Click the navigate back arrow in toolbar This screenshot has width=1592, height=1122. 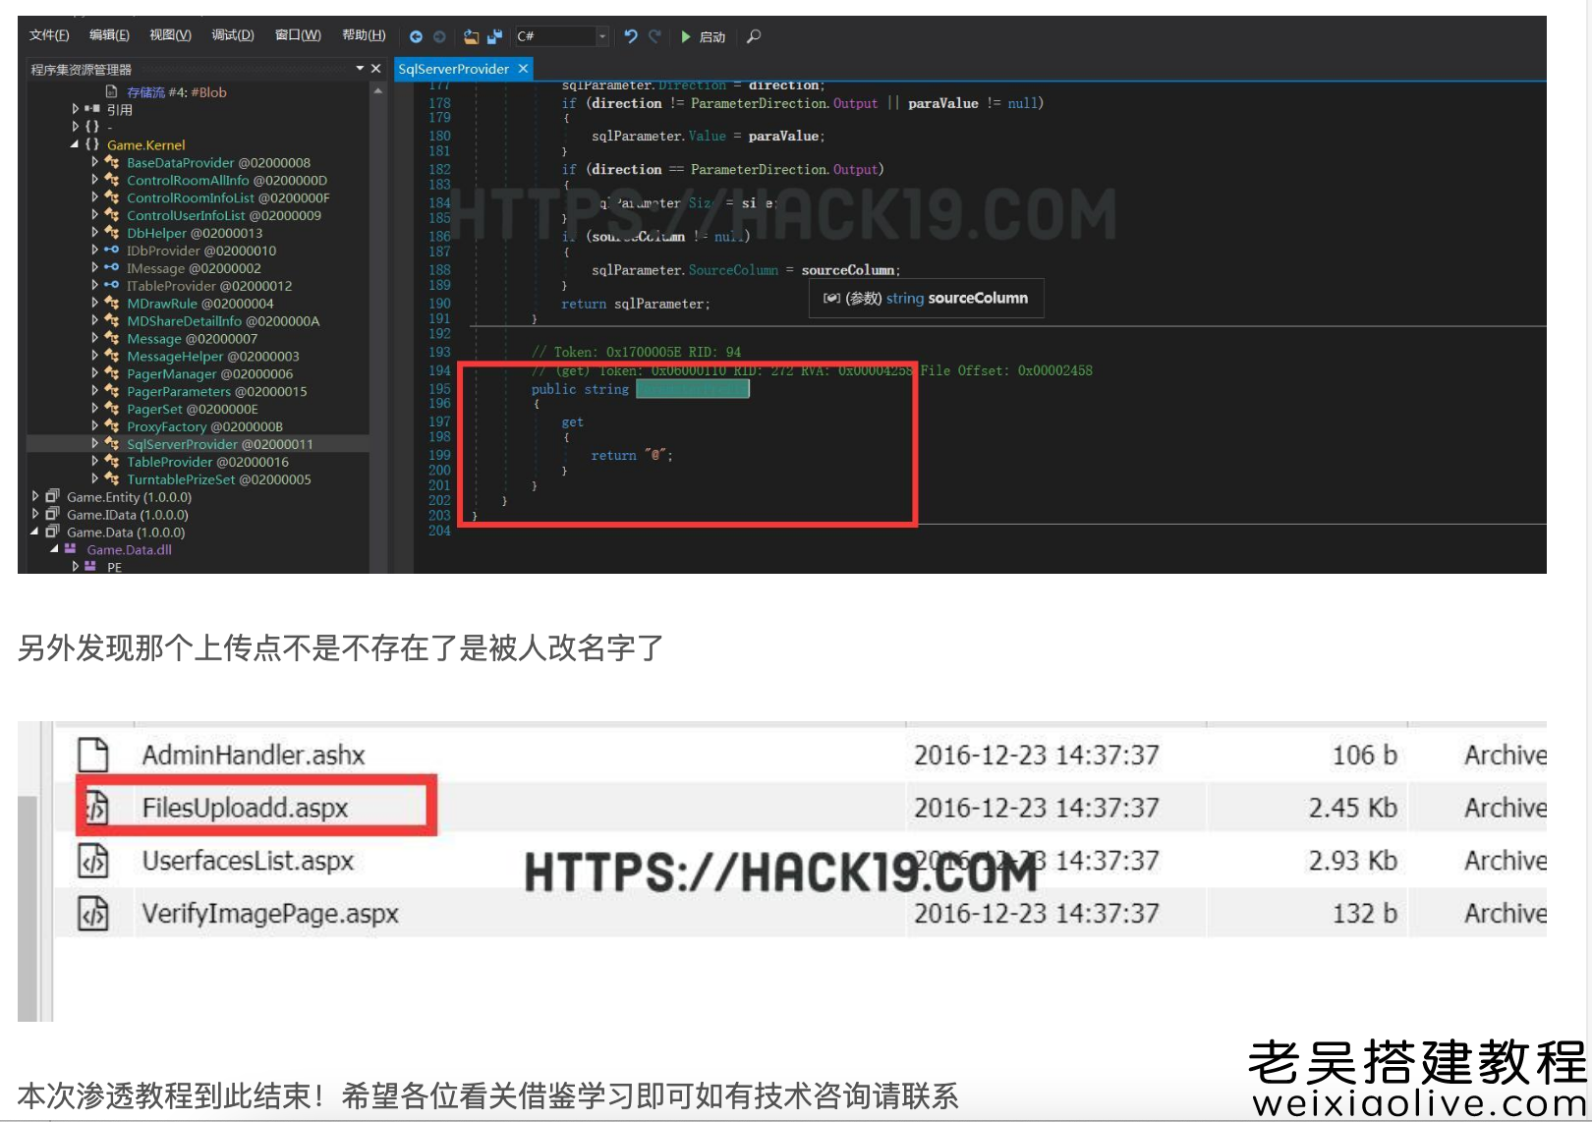(417, 36)
